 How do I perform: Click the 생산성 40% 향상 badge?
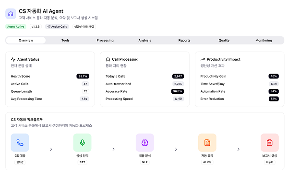(x=84, y=26)
